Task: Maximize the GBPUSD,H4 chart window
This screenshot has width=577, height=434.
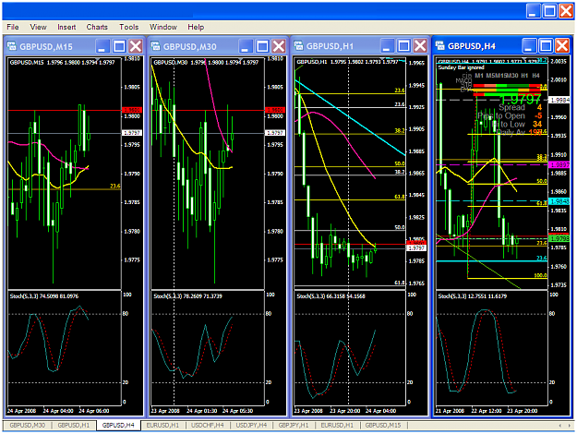Action: (x=546, y=46)
